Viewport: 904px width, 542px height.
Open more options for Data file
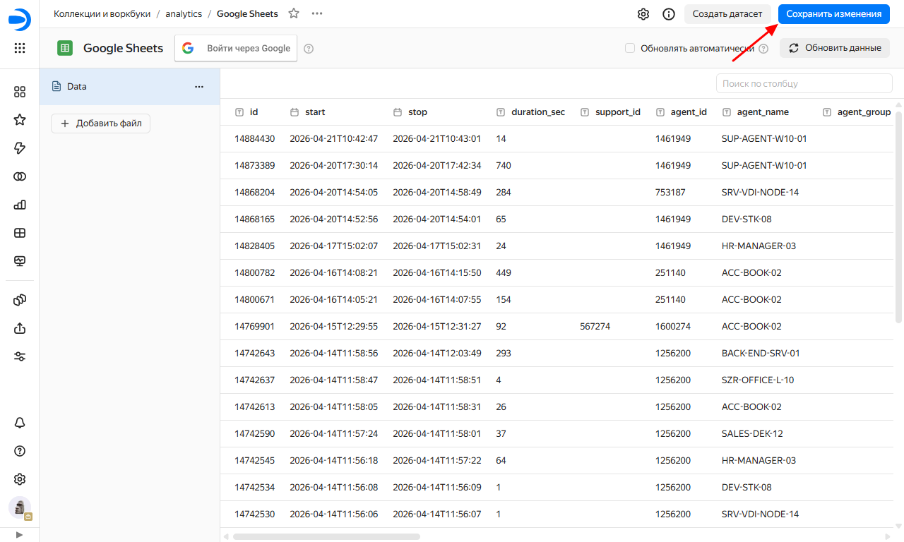click(x=199, y=87)
